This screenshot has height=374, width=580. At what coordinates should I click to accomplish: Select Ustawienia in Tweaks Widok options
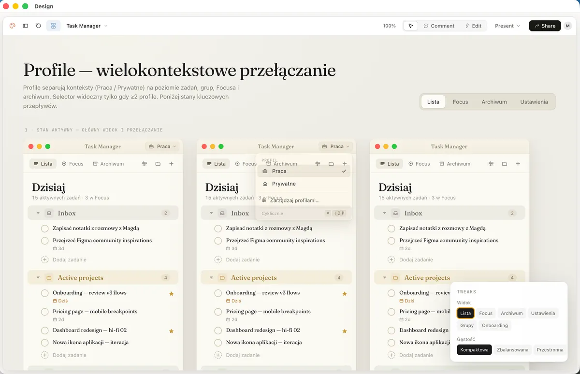pyautogui.click(x=543, y=313)
